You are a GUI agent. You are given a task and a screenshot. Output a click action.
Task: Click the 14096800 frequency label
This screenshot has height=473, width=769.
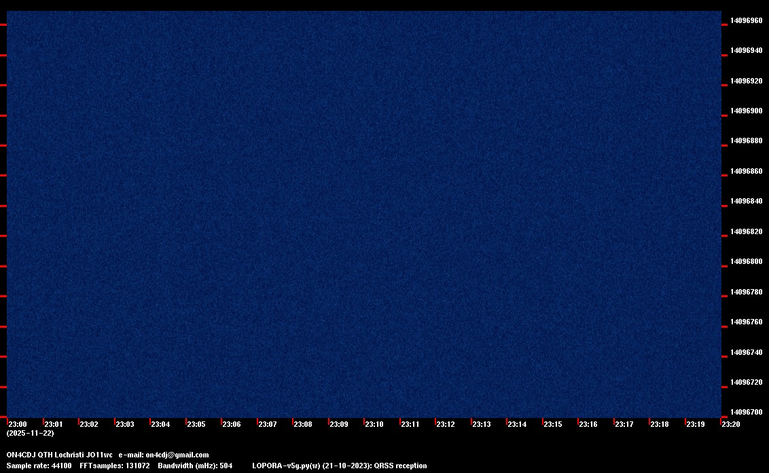click(x=747, y=261)
